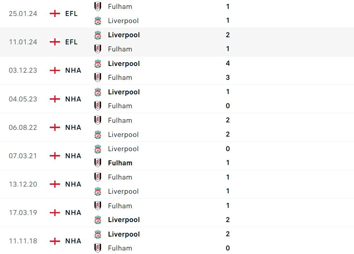Click the 04.05.23 match date
Screen dimensions: 354x254
[23, 99]
